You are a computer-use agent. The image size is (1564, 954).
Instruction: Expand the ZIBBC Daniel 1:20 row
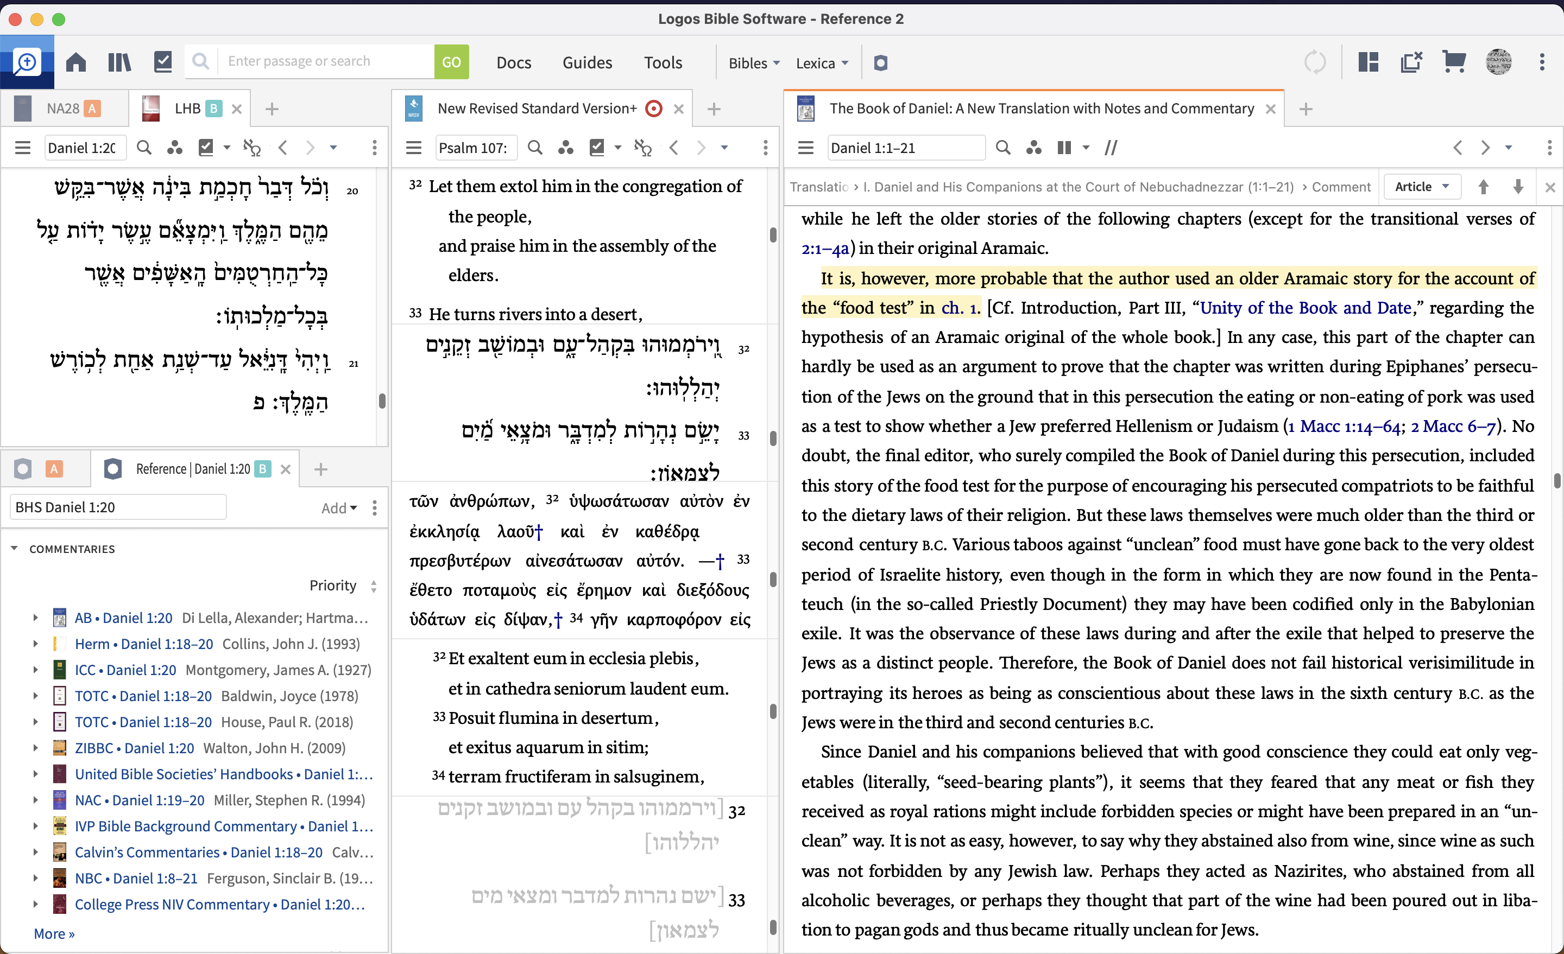35,747
